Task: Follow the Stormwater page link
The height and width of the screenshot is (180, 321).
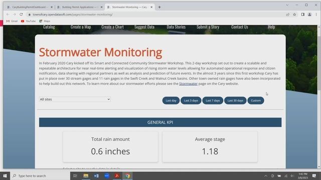Action: 189,83
